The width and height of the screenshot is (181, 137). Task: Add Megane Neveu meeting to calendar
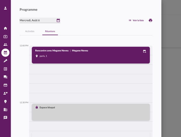coord(145,51)
